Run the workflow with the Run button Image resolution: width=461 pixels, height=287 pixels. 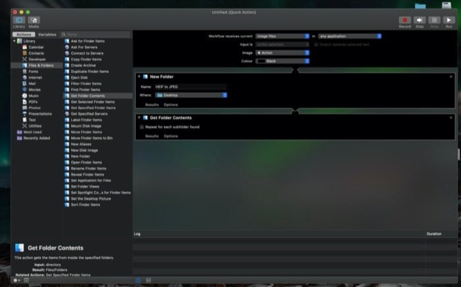pos(448,20)
